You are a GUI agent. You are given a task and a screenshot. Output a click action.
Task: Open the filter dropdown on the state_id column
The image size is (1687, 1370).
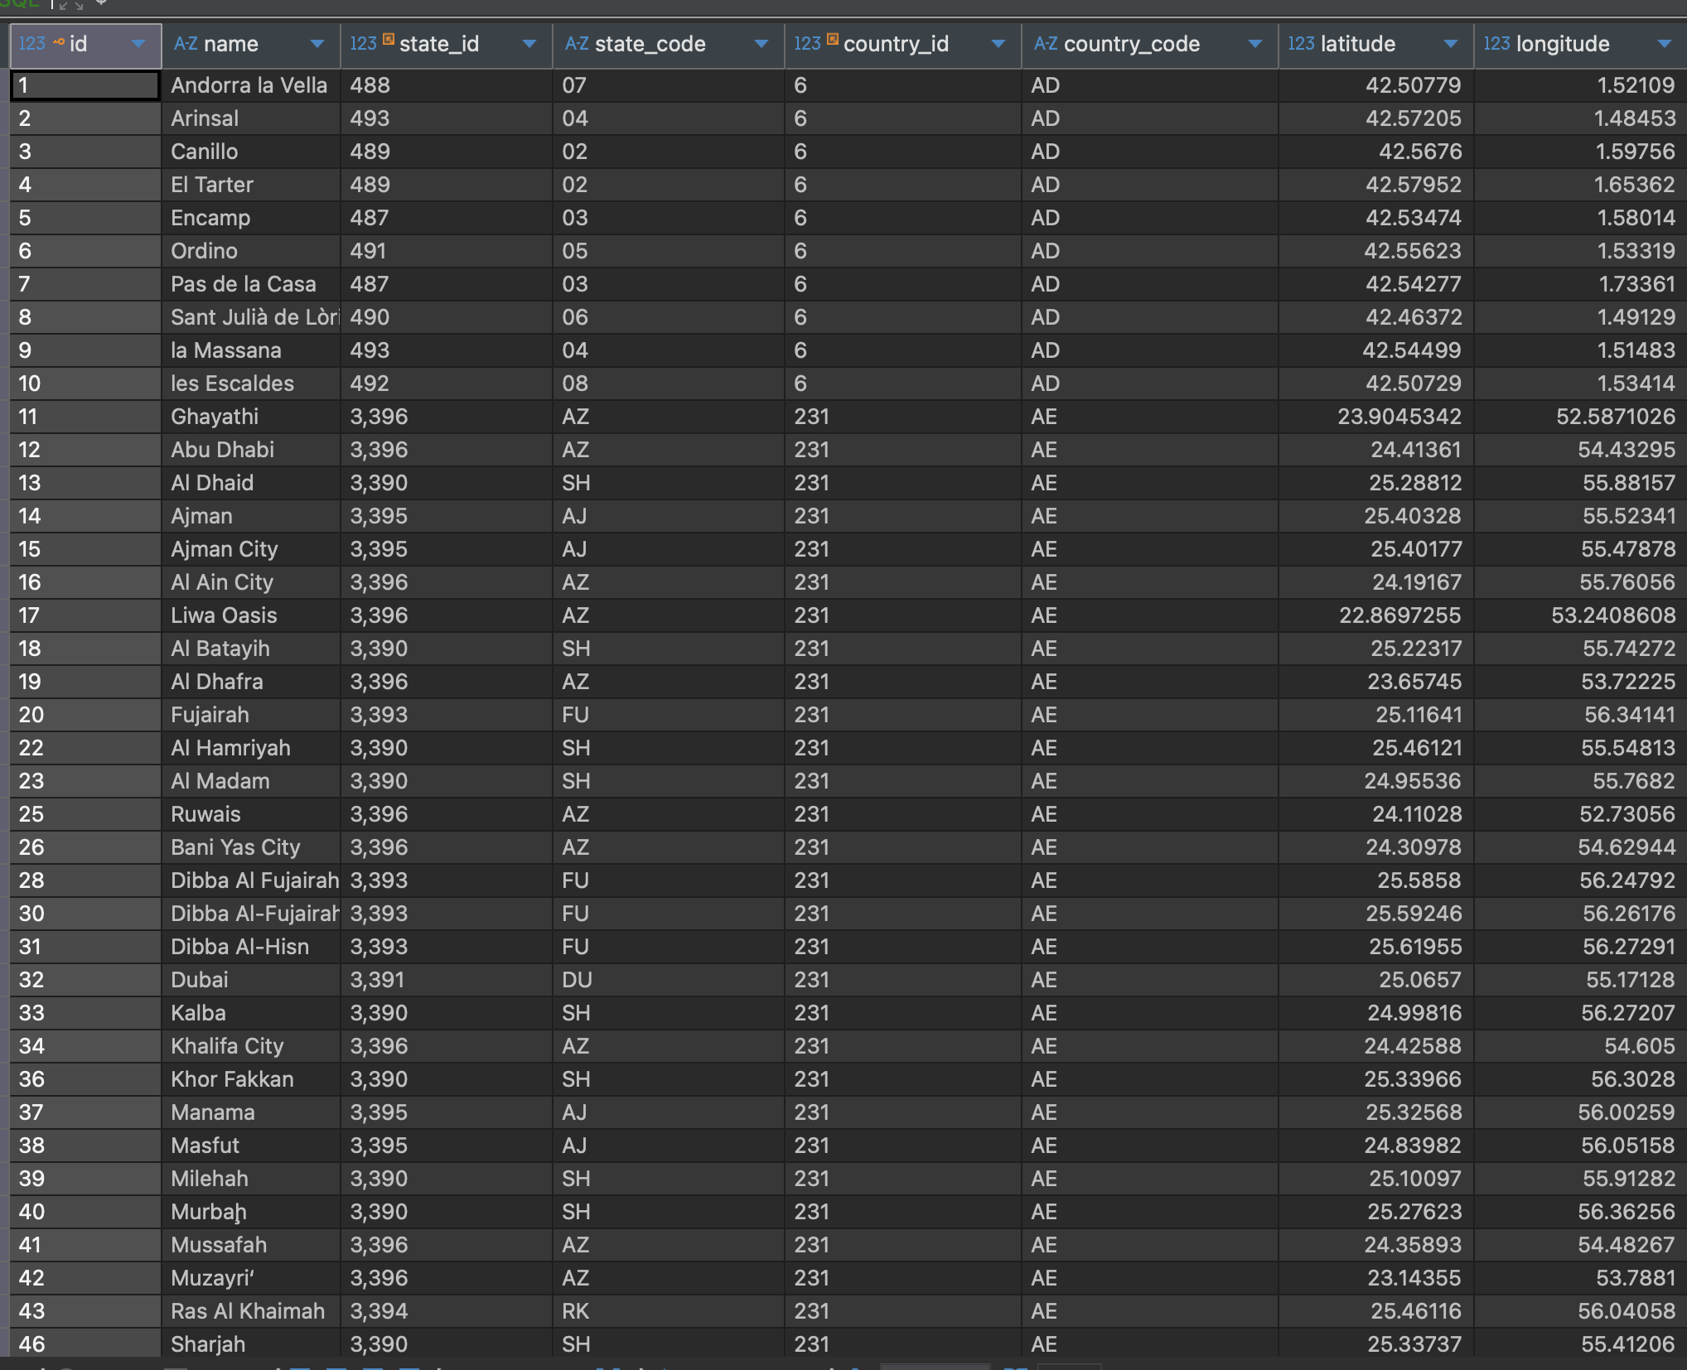(529, 44)
